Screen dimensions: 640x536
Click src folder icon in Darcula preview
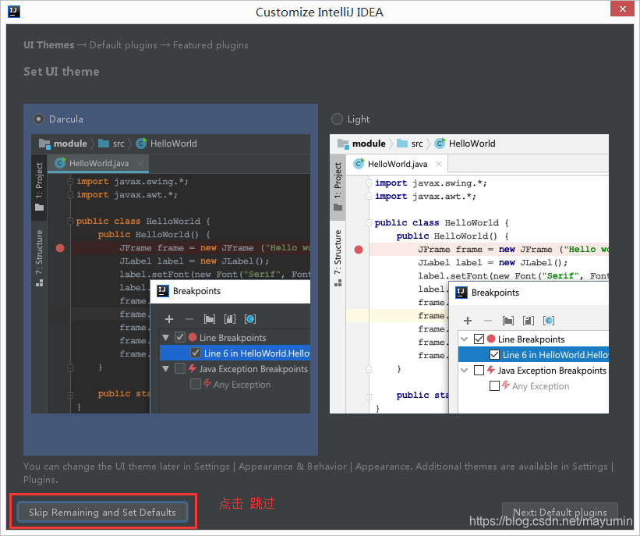104,144
